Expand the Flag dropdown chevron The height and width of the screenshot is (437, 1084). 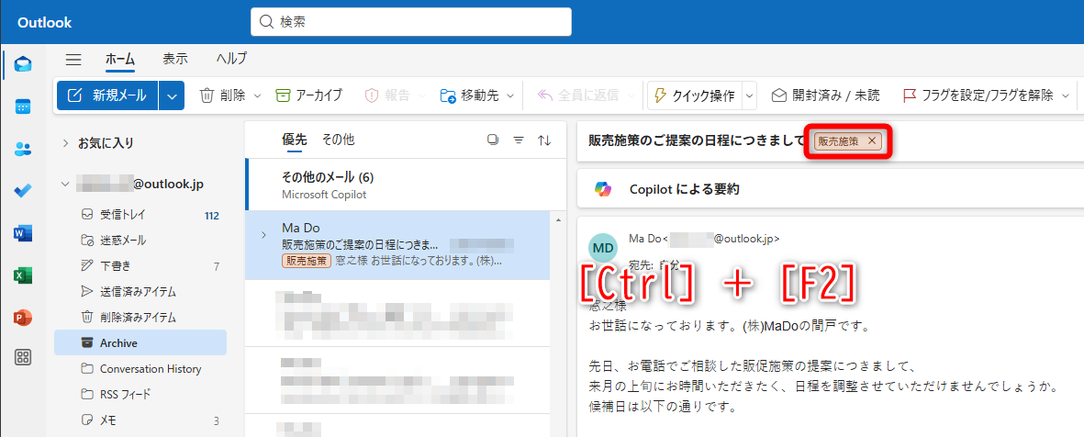(1066, 96)
